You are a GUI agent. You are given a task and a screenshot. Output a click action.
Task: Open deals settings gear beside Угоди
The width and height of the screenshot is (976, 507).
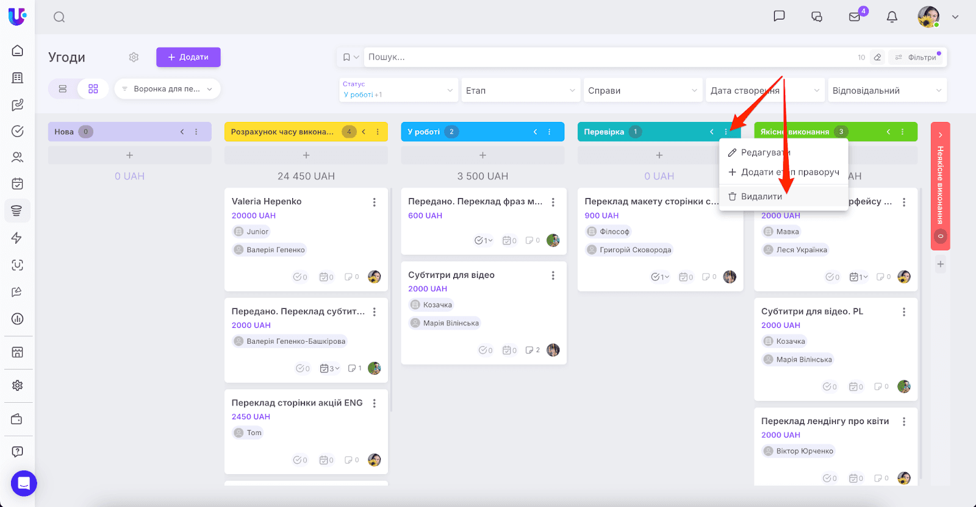pyautogui.click(x=134, y=57)
